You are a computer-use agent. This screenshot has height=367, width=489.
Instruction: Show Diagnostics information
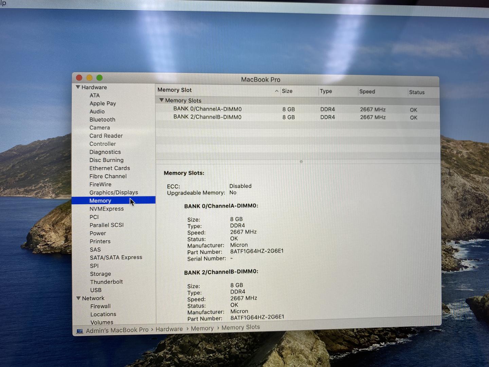[105, 152]
